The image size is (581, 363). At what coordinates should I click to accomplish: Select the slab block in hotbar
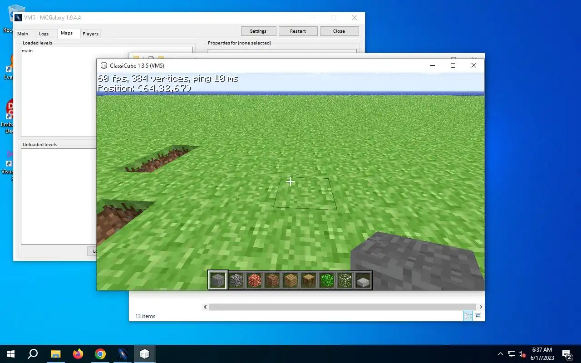[363, 280]
